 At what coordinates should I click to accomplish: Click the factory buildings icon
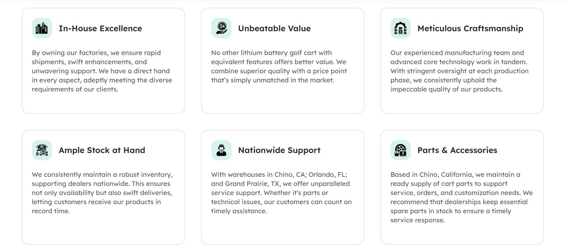tap(42, 28)
